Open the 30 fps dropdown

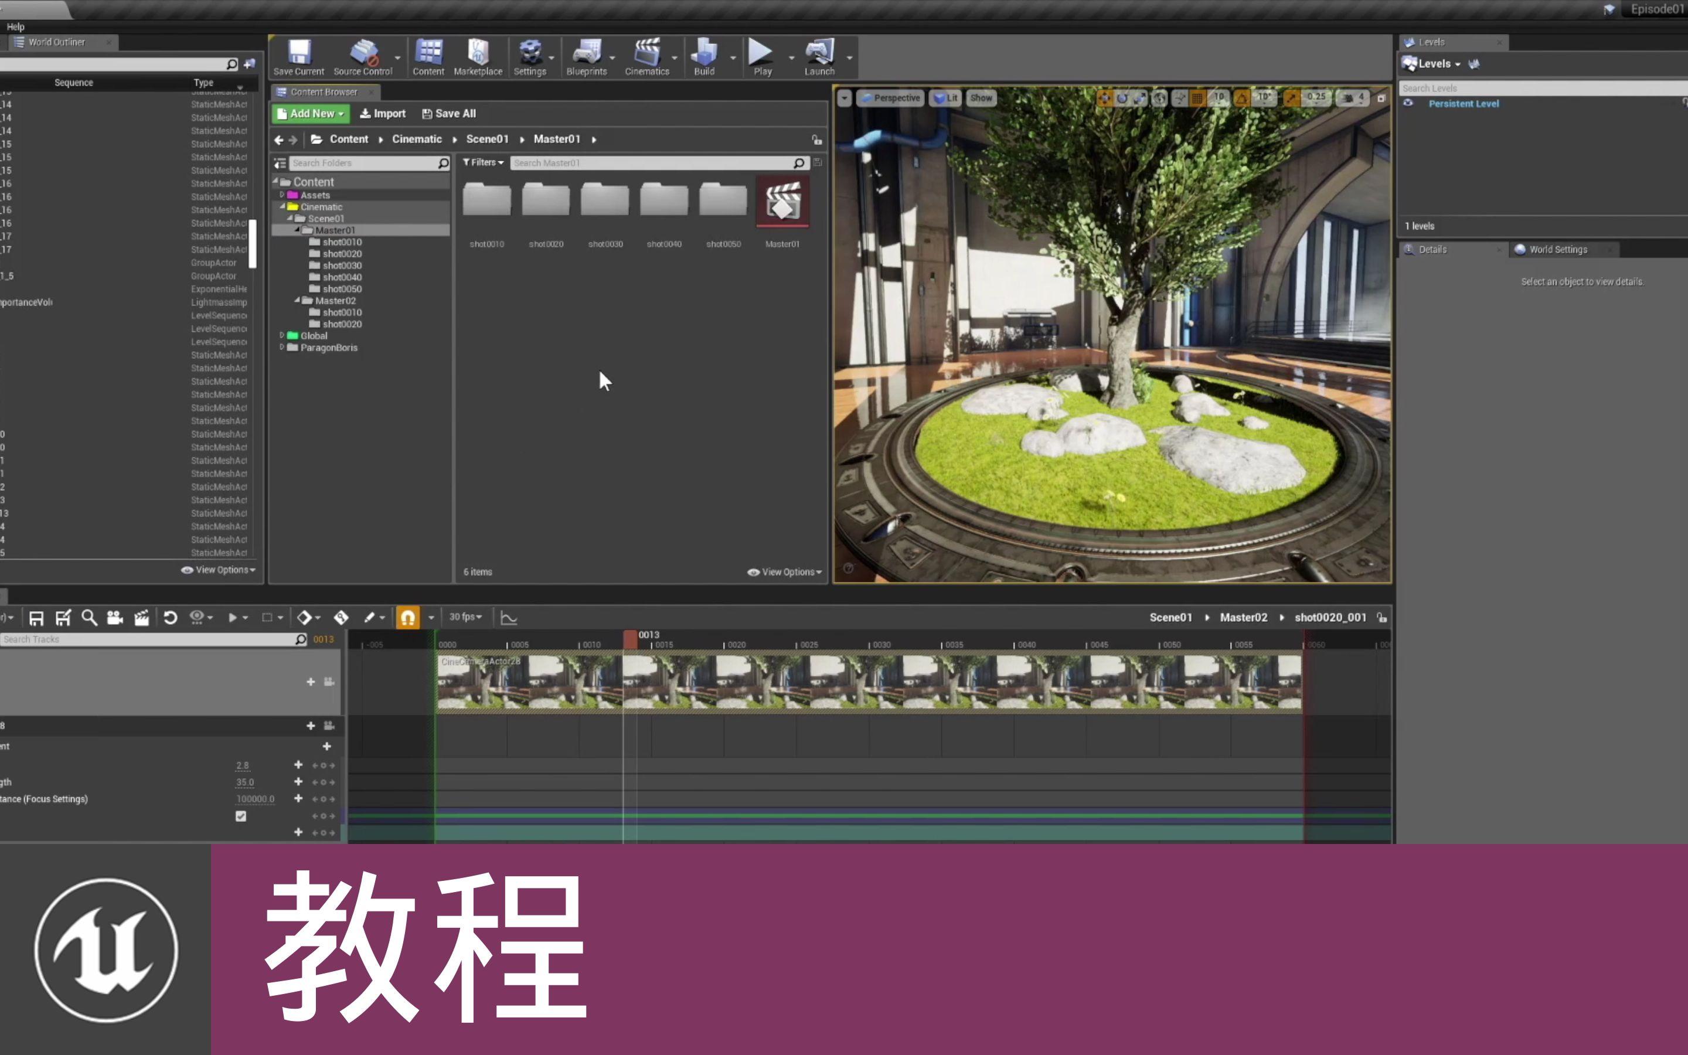click(465, 617)
